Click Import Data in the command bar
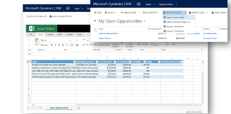 coord(198,13)
